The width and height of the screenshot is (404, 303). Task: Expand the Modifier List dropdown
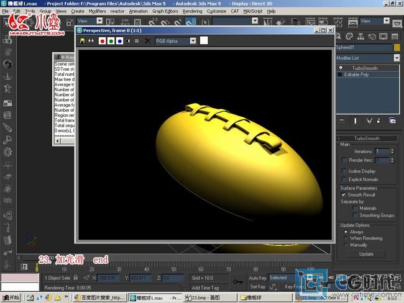(x=397, y=58)
